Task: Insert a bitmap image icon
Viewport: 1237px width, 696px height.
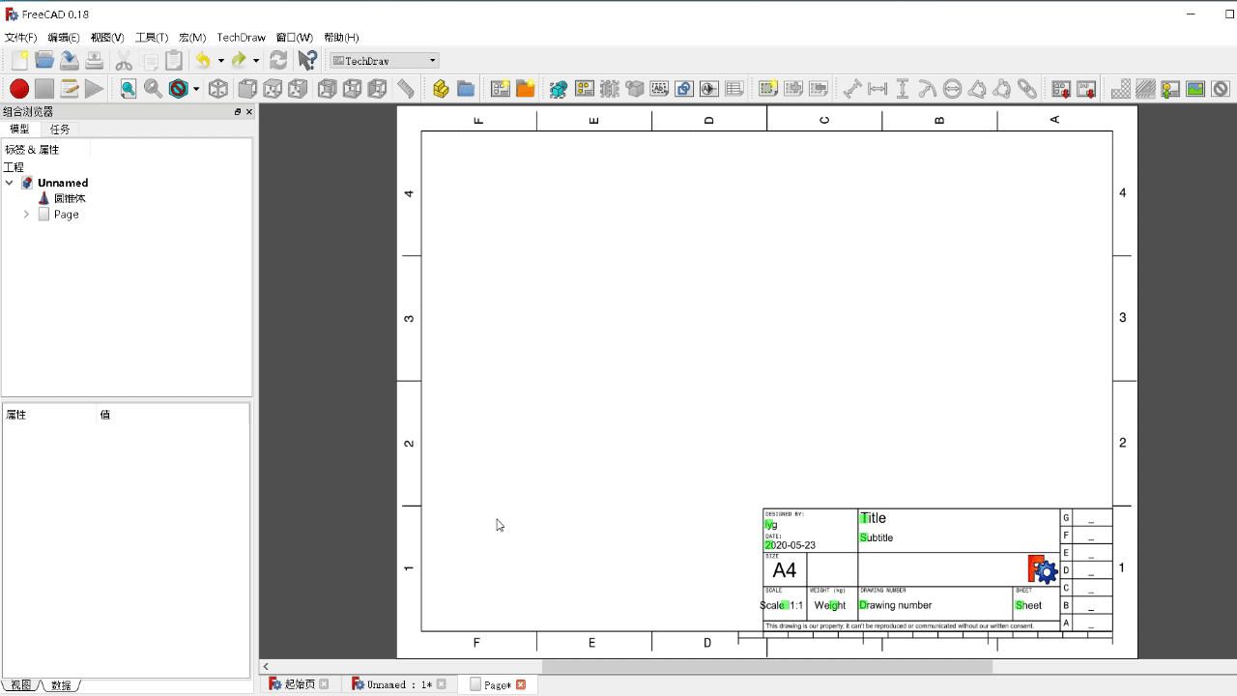Action: (x=1195, y=89)
